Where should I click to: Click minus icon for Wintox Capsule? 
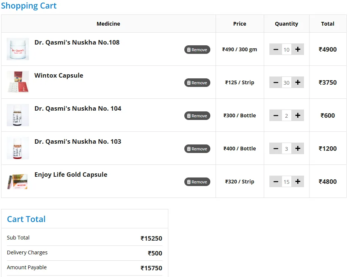click(x=275, y=82)
